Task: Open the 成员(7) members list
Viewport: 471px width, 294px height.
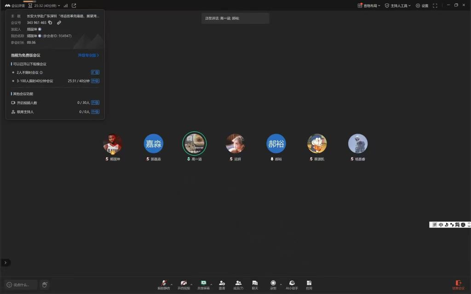Action: click(238, 285)
